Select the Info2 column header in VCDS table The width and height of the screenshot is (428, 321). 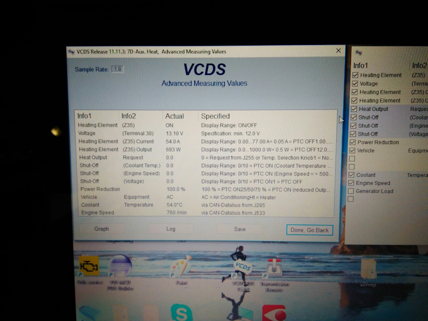pos(128,116)
